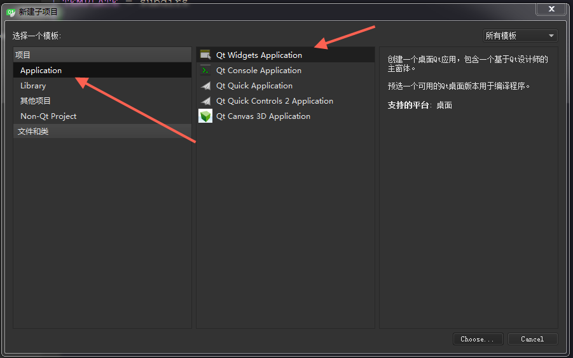Close the 新建子项目 dialog window

(x=551, y=9)
